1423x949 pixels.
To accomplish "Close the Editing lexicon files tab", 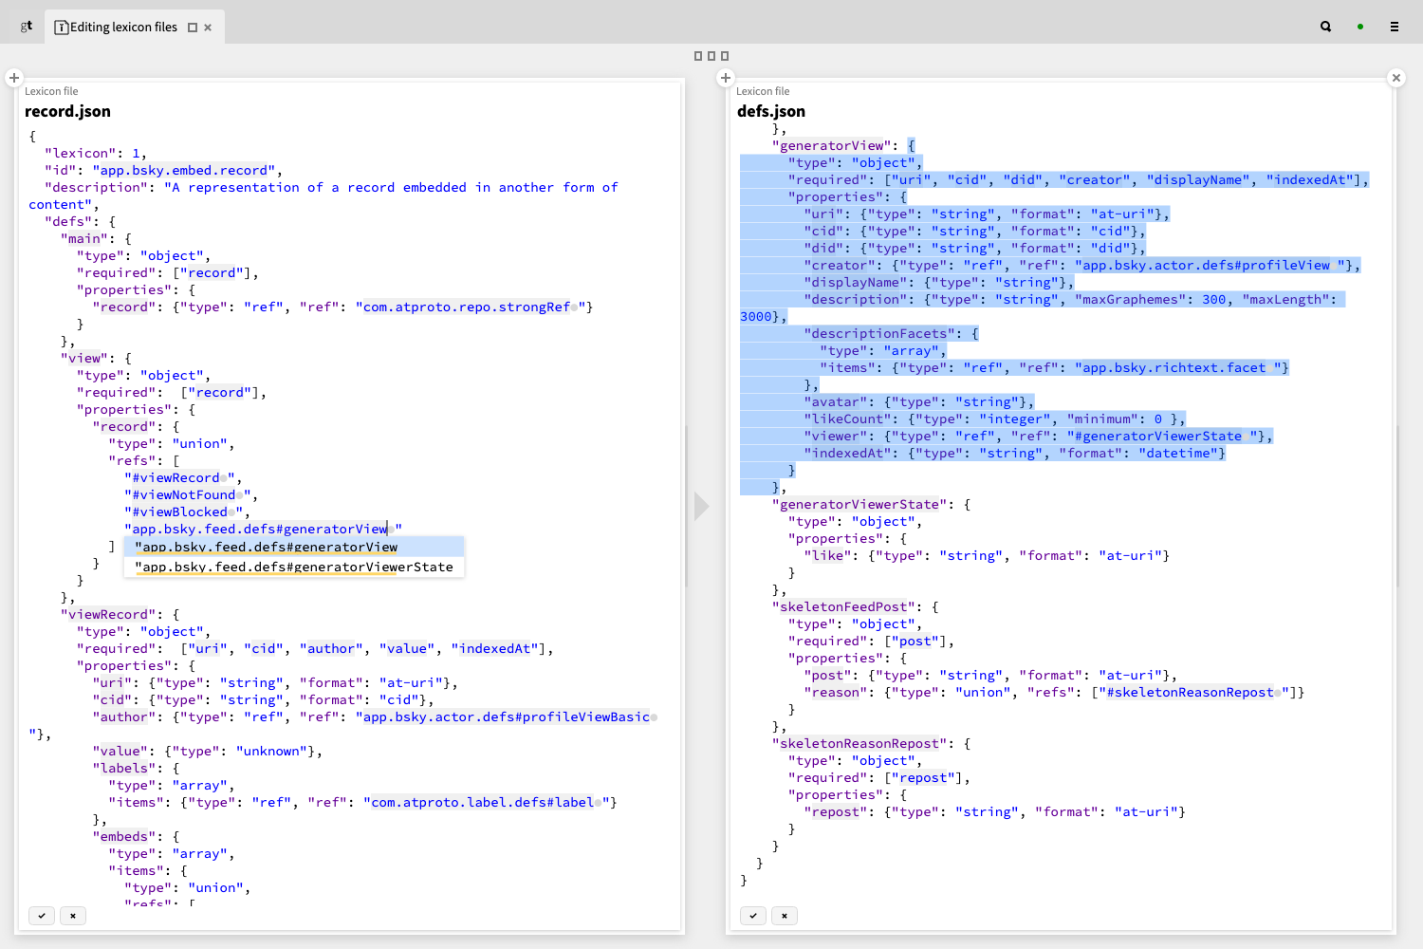I will pyautogui.click(x=208, y=28).
